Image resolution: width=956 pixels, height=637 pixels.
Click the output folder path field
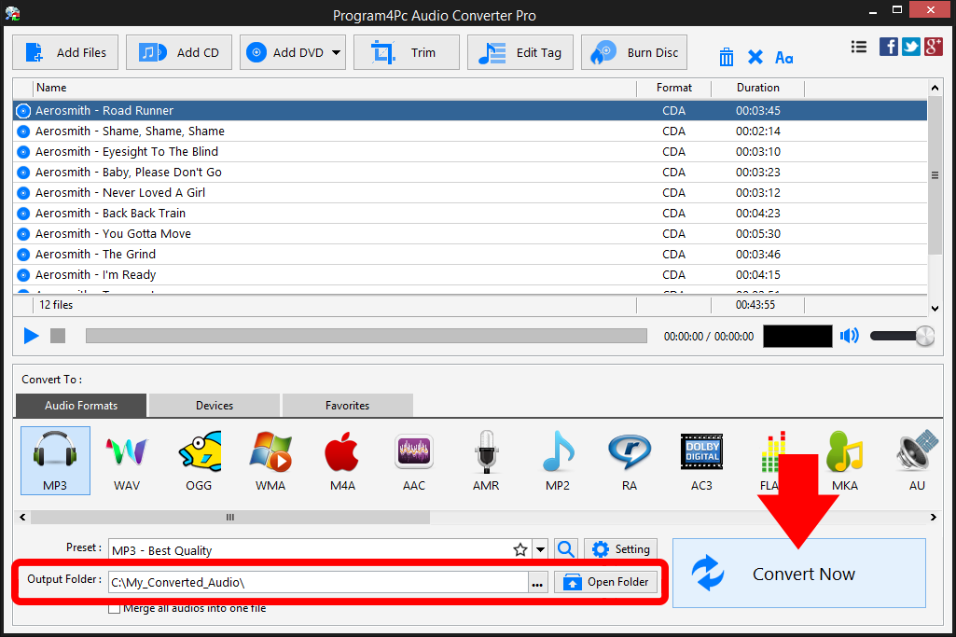[317, 581]
